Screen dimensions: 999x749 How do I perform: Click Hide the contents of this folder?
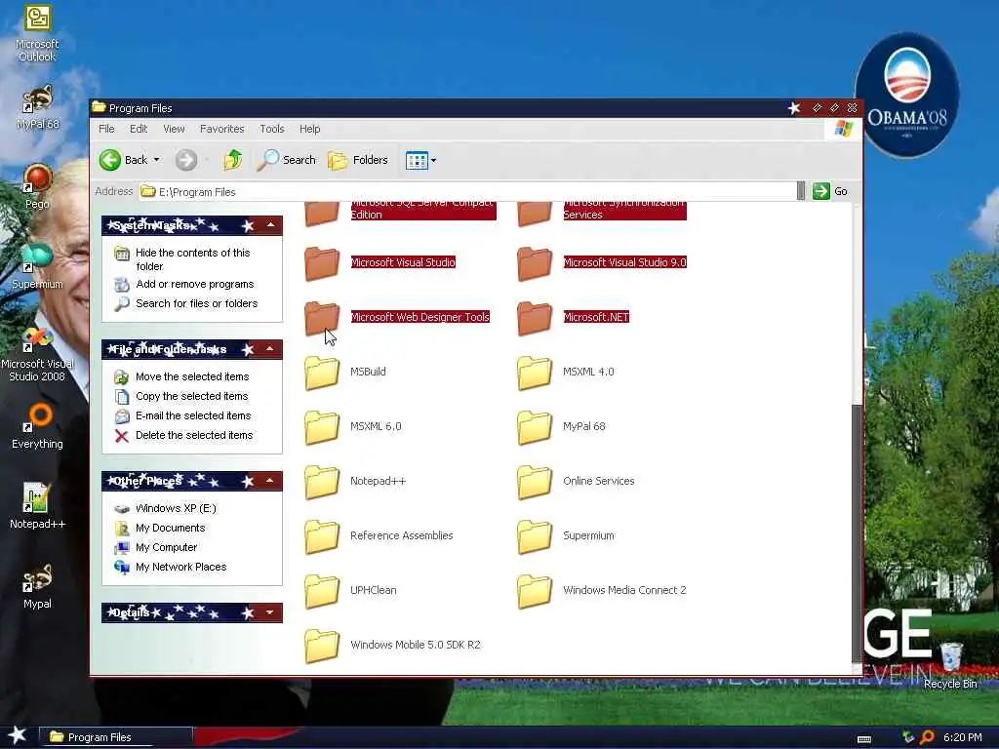click(x=192, y=259)
